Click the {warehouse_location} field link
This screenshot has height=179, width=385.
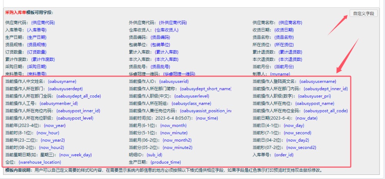tap(41, 162)
